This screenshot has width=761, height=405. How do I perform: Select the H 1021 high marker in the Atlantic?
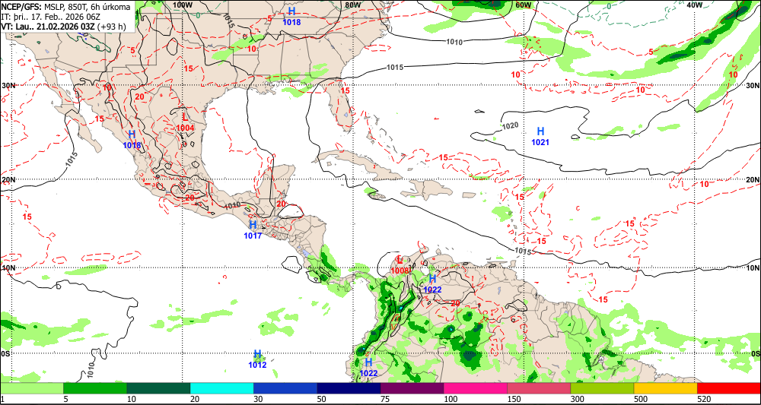point(540,136)
